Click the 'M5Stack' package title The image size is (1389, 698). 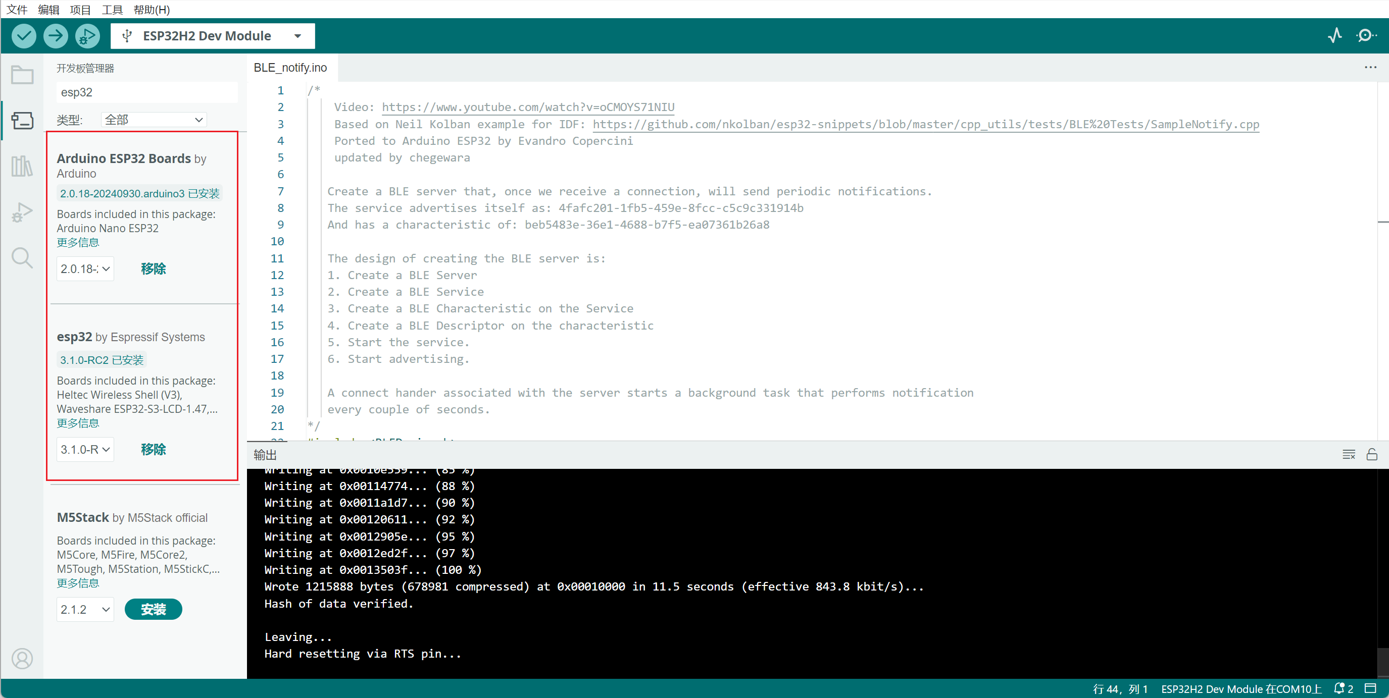[x=83, y=517]
